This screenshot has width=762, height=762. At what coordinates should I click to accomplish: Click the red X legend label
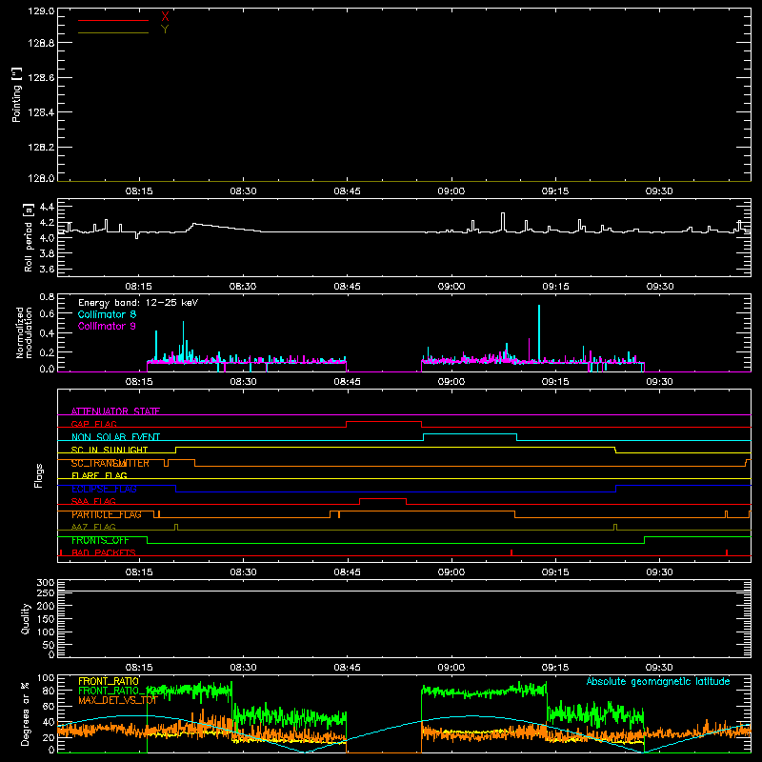[165, 16]
